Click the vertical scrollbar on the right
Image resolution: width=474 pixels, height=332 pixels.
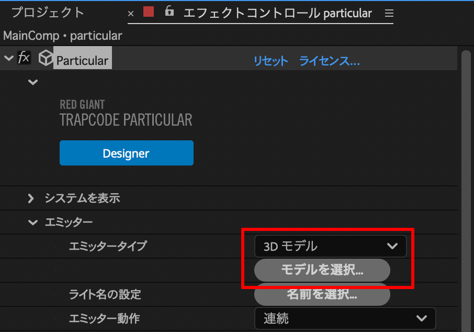coord(466,157)
